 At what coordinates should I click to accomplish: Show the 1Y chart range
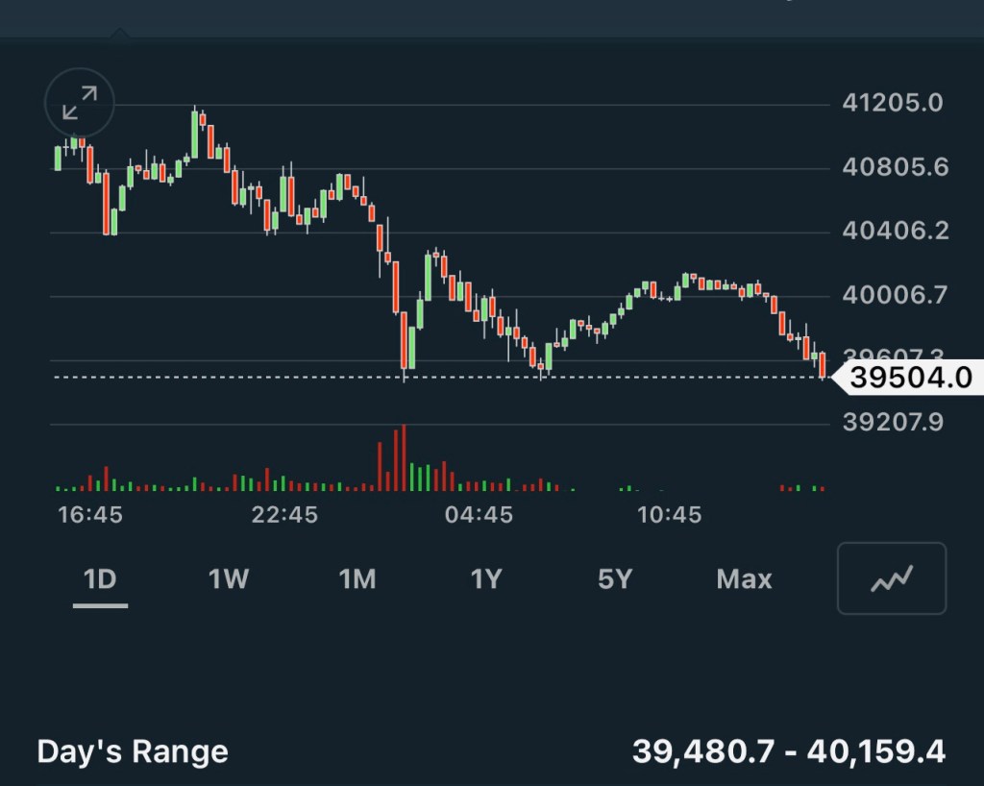click(x=486, y=579)
